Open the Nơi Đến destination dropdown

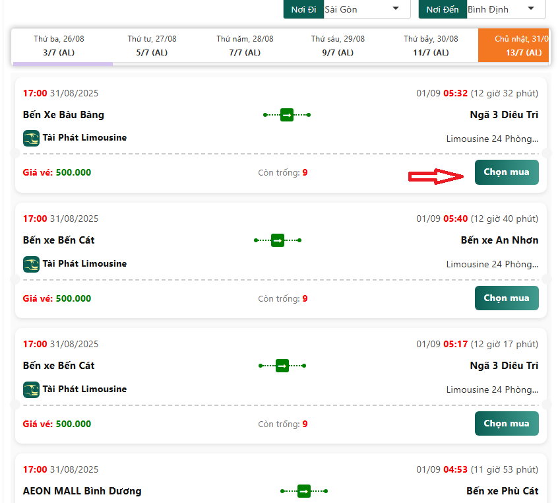coord(505,9)
